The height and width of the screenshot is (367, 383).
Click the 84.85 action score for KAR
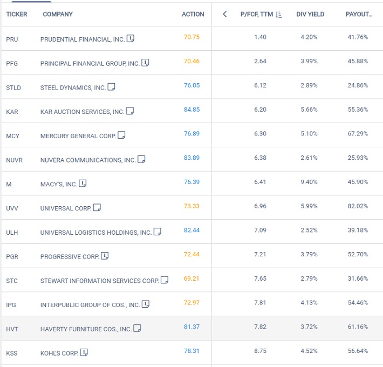coord(191,110)
